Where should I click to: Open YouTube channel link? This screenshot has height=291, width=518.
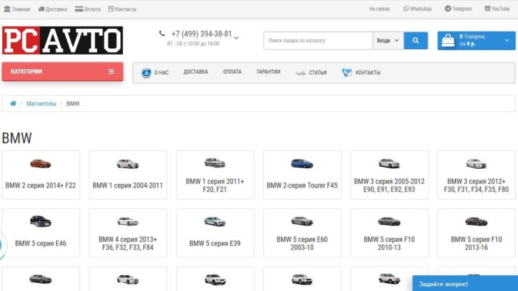point(497,9)
